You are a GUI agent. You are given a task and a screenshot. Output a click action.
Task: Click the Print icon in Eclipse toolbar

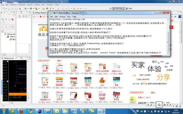20,8
